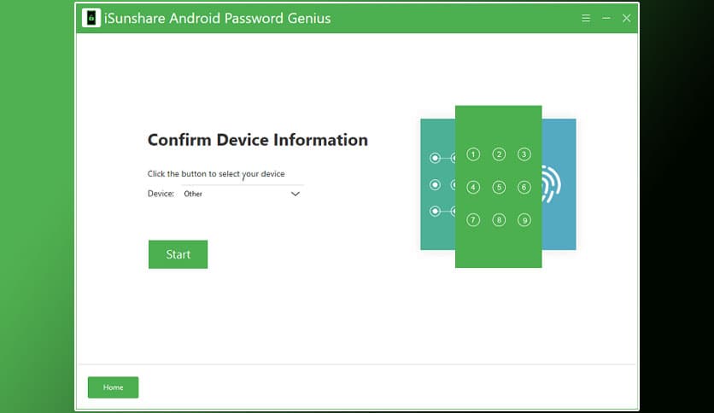714x413 pixels.
Task: Open the Device combo box showing Other
Action: [x=243, y=194]
